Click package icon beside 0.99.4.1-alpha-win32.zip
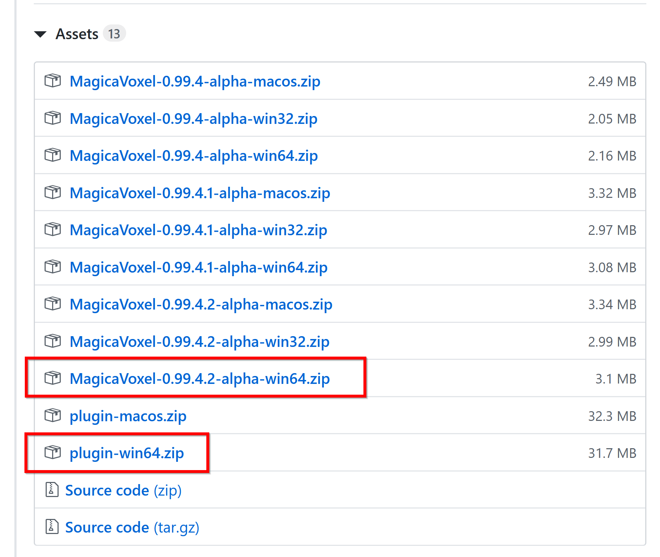660x557 pixels. 53,229
